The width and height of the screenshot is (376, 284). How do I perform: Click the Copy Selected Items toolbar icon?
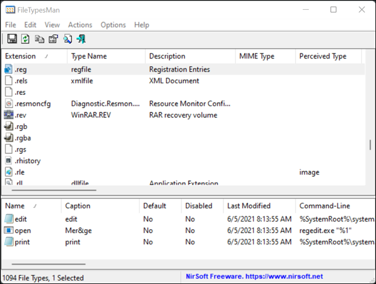click(39, 39)
